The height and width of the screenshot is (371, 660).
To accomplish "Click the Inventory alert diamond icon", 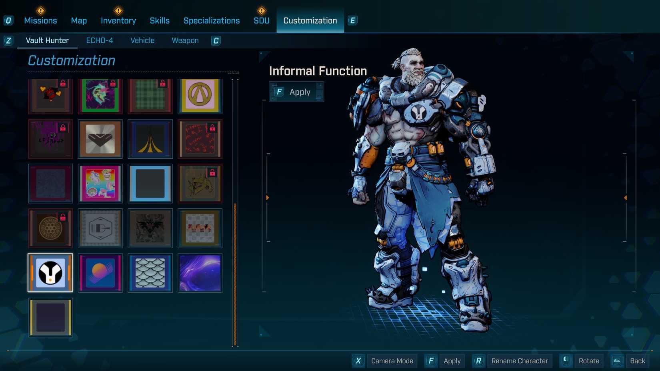I will pyautogui.click(x=118, y=10).
